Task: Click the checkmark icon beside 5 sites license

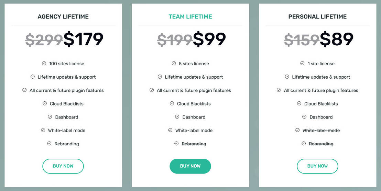Action: point(174,64)
